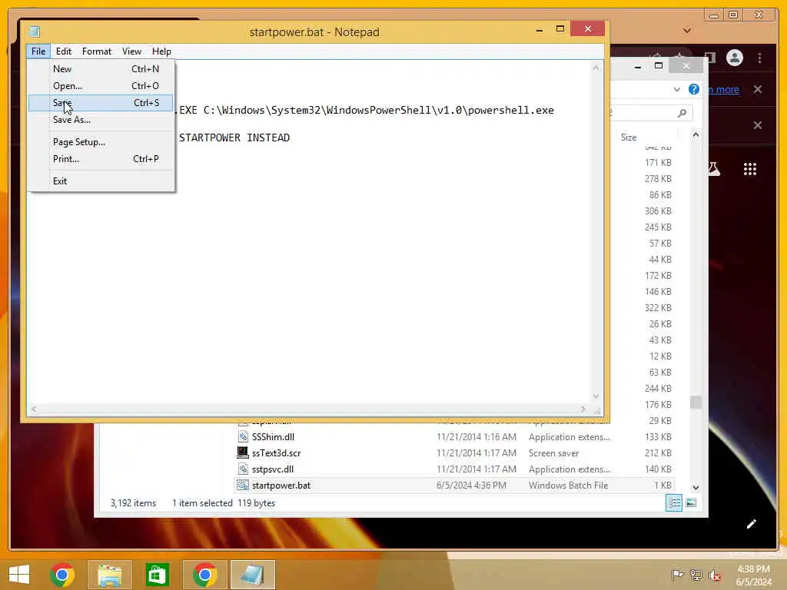The width and height of the screenshot is (787, 590).
Task: Click the Explorer vertical scrollbar thumb
Action: pos(696,402)
